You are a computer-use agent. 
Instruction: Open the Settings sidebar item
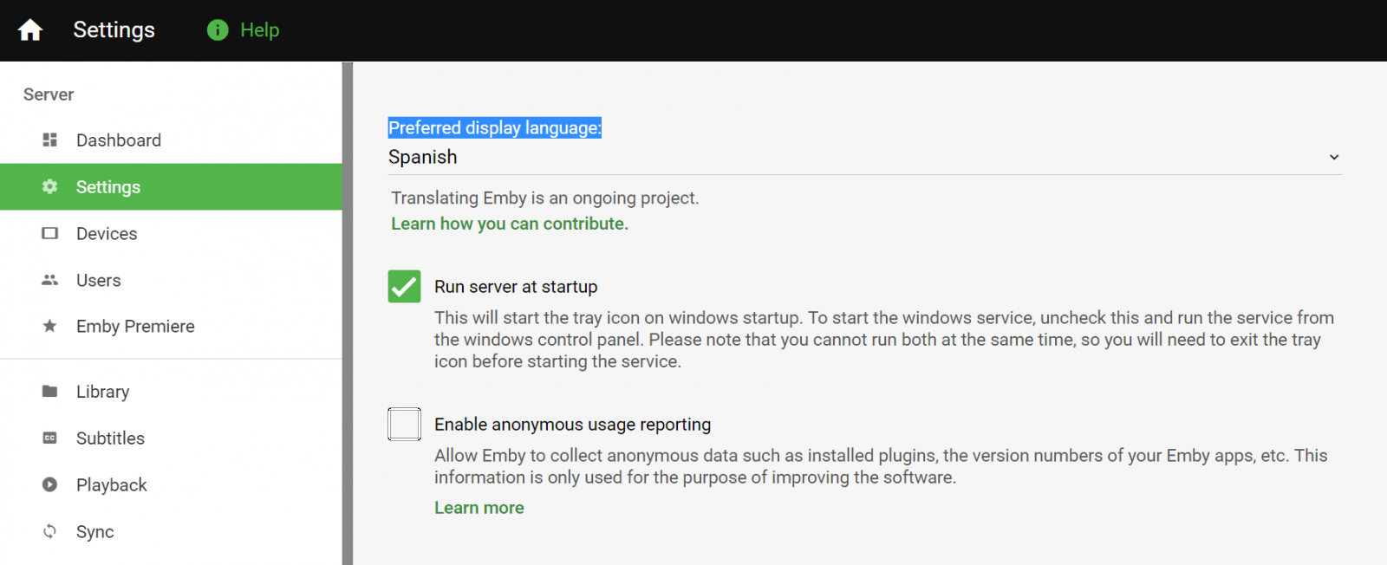pos(108,187)
